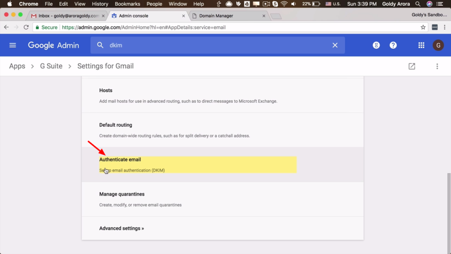
Task: Open macOS Spotlight search icon
Action: [x=418, y=4]
